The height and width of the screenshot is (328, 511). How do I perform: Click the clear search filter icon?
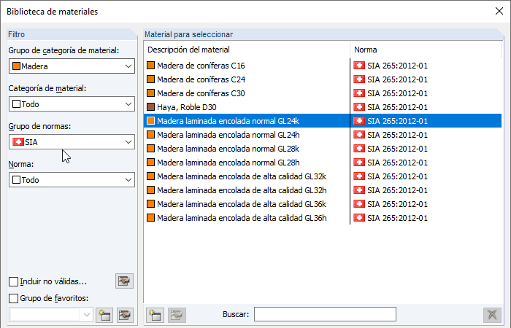(x=493, y=315)
